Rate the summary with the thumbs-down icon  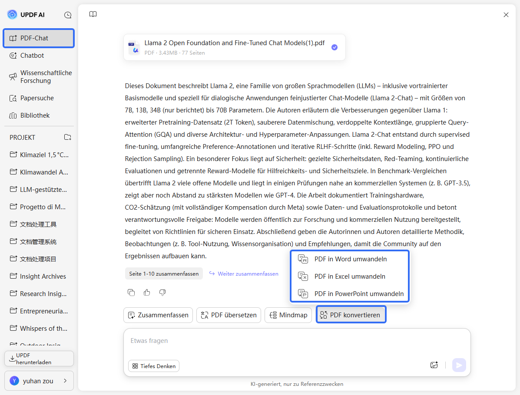point(162,292)
